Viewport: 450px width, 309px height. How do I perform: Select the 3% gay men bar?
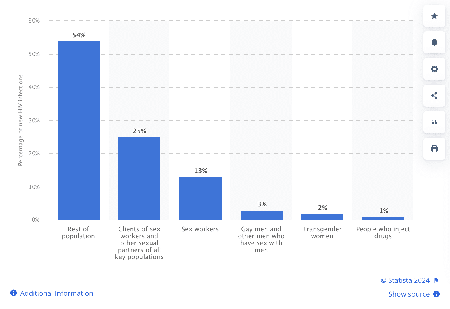262,215
